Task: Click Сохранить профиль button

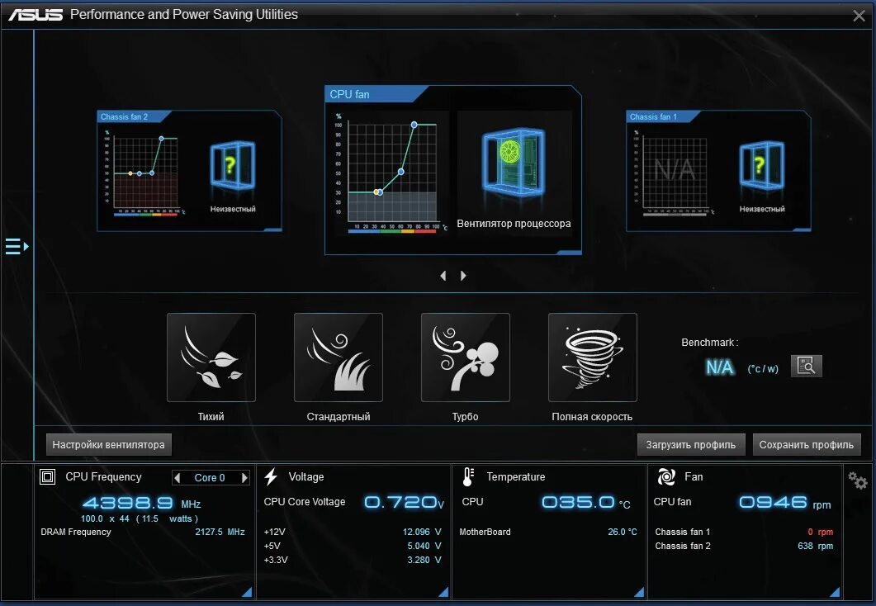Action: pos(807,445)
